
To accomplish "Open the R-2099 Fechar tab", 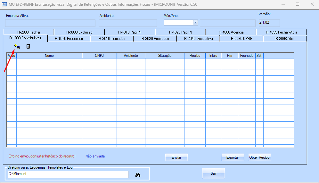I will [x=29, y=32].
